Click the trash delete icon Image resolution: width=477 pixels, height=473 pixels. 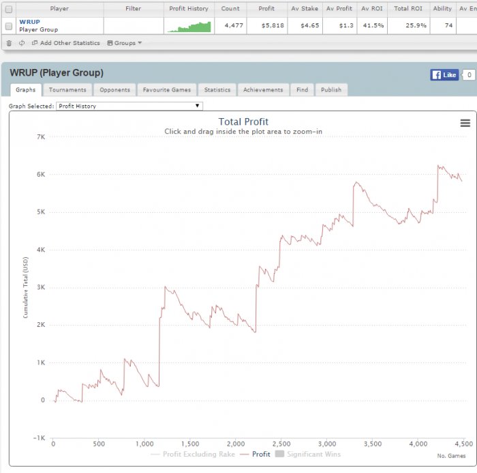click(9, 43)
